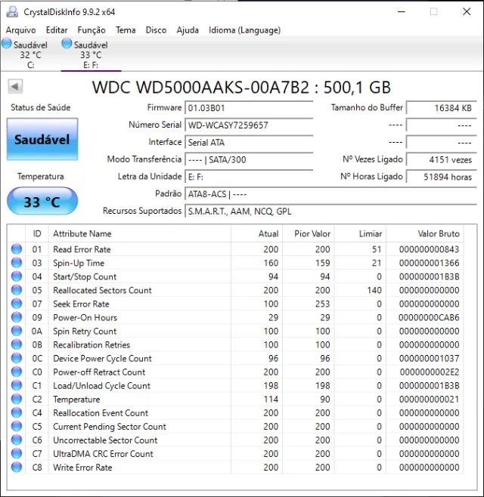The height and width of the screenshot is (497, 484).
Task: Select raw value 0000000002E2
Action: click(430, 372)
